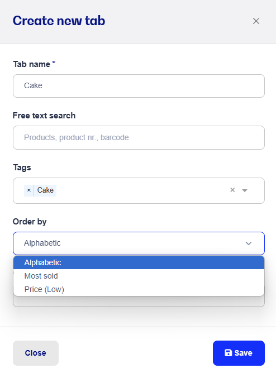276x378 pixels.
Task: Click the Cake tag label
Action: click(45, 190)
